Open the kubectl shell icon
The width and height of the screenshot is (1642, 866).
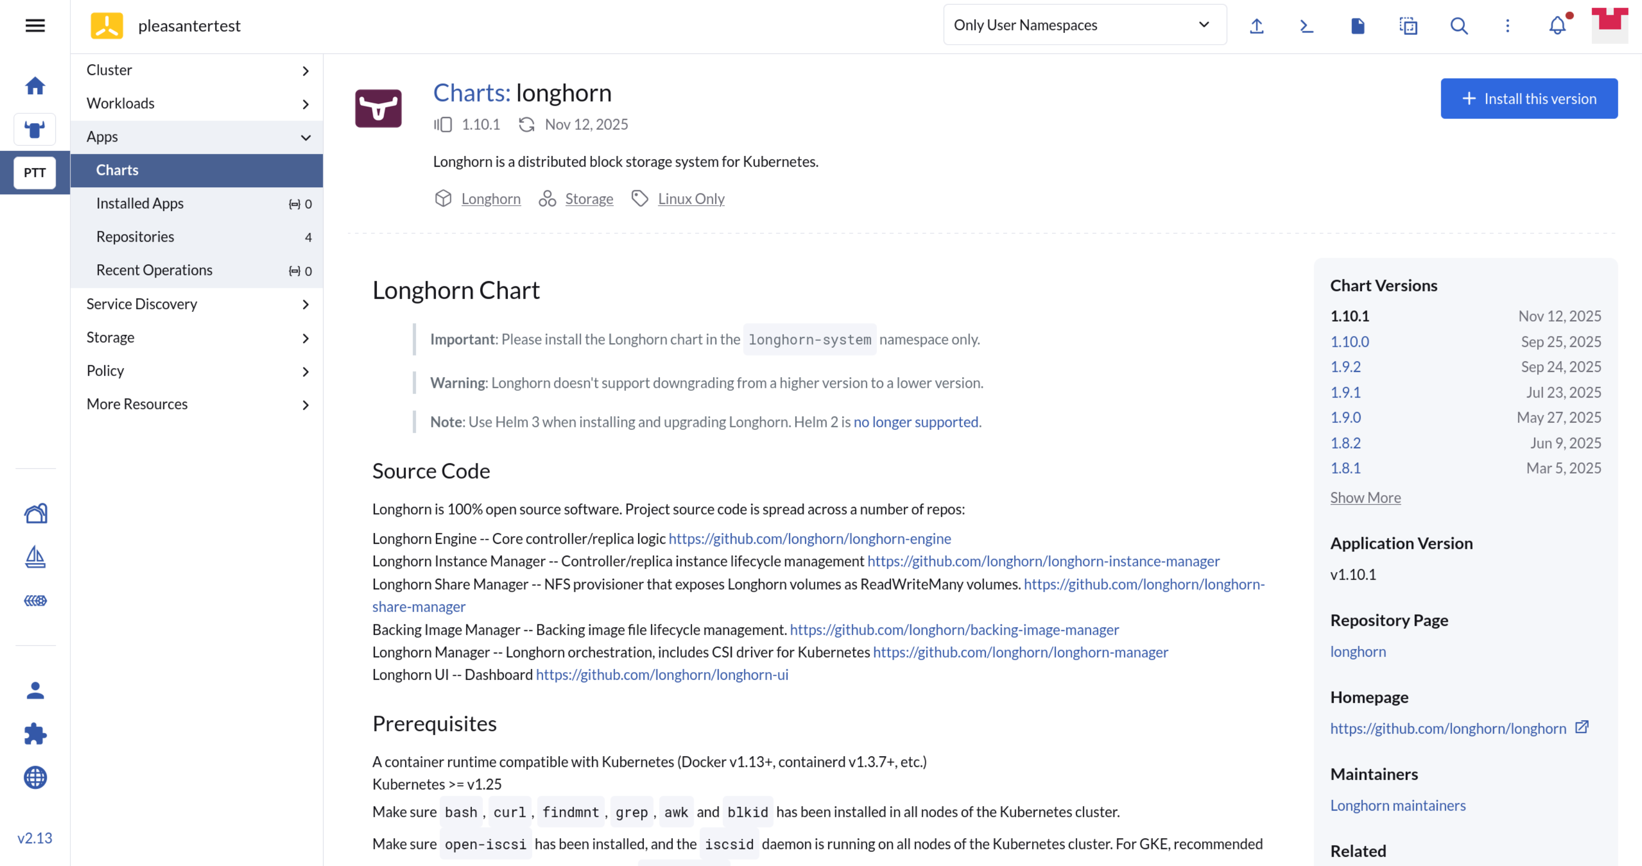click(x=1307, y=26)
